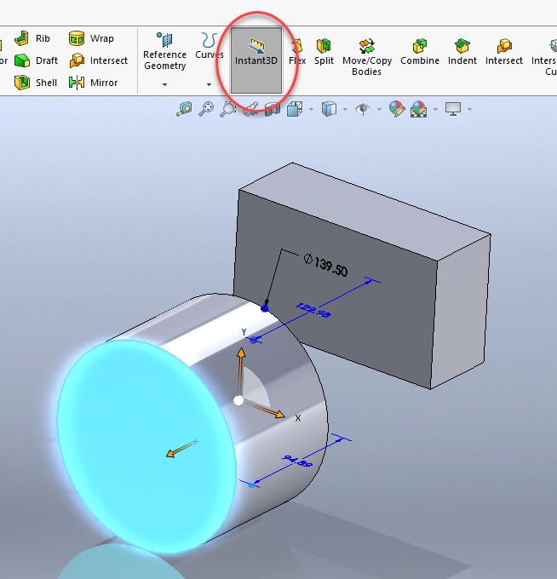The height and width of the screenshot is (579, 557).
Task: Activate the Shell feature tool
Action: point(36,83)
